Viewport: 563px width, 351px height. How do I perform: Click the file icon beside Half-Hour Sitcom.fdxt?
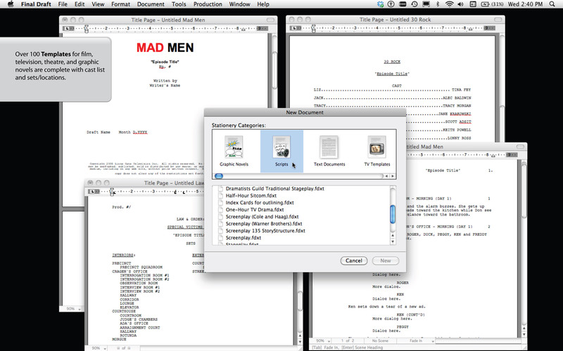pyautogui.click(x=220, y=196)
